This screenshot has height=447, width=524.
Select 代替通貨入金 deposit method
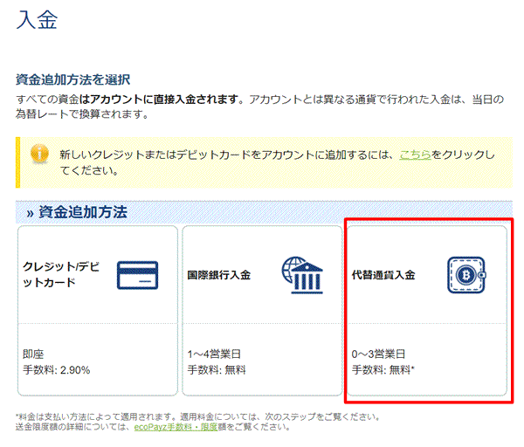click(x=427, y=311)
